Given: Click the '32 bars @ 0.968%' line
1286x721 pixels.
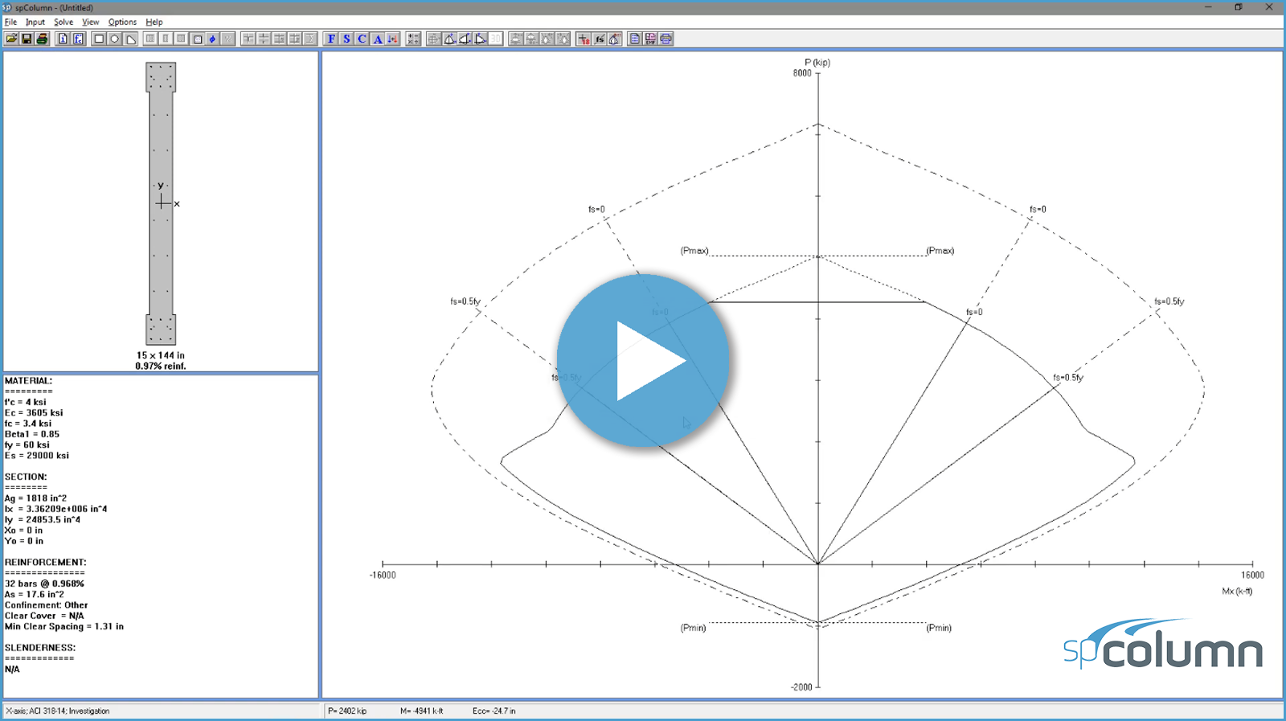Looking at the screenshot, I should (x=44, y=584).
